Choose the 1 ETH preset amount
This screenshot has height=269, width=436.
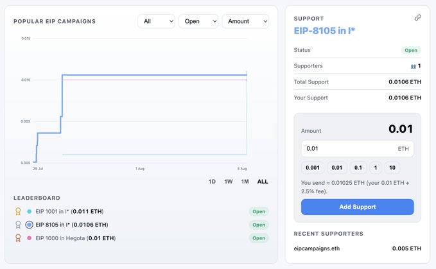[376, 168]
